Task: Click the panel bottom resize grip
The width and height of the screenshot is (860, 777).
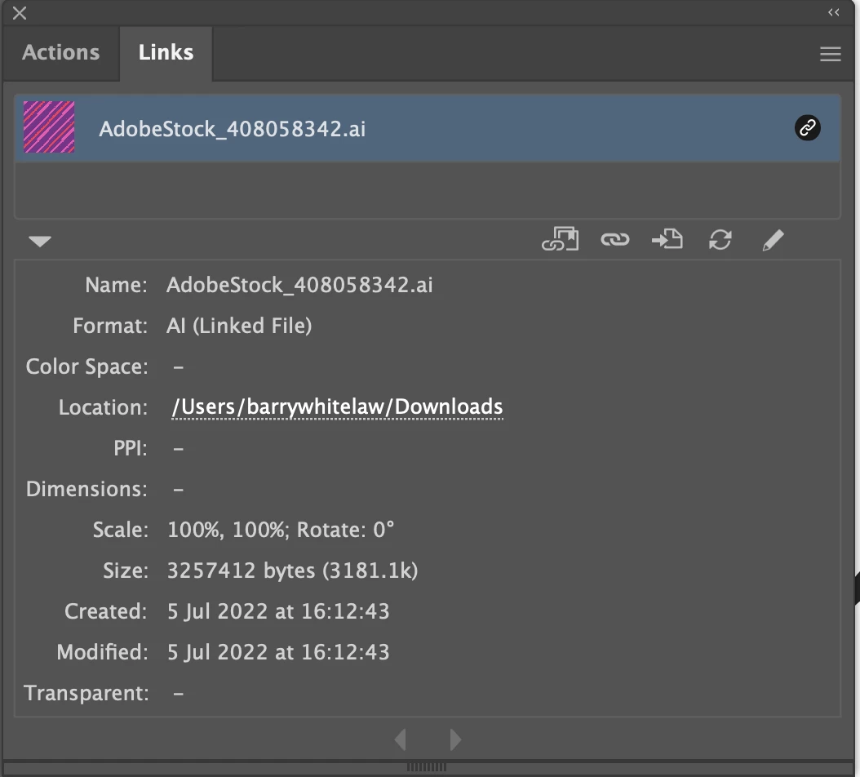Action: (427, 767)
